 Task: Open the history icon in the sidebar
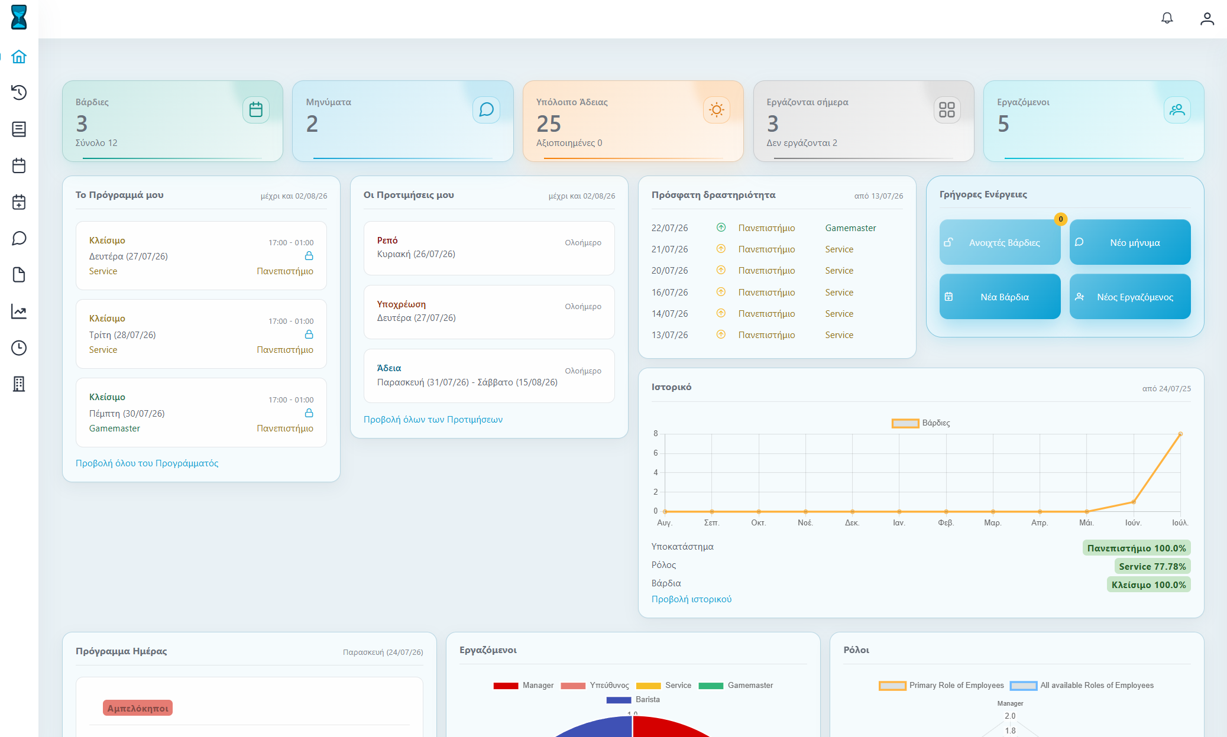(19, 93)
